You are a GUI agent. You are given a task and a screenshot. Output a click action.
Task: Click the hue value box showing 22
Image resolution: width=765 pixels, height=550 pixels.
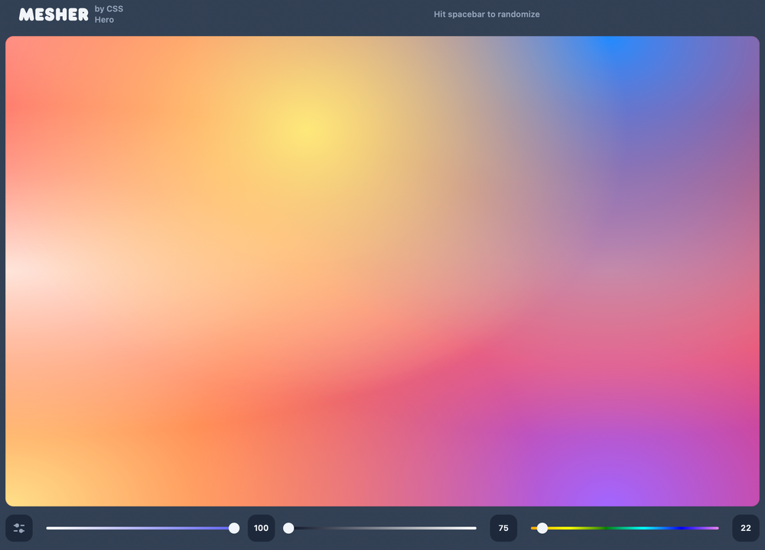(x=746, y=528)
